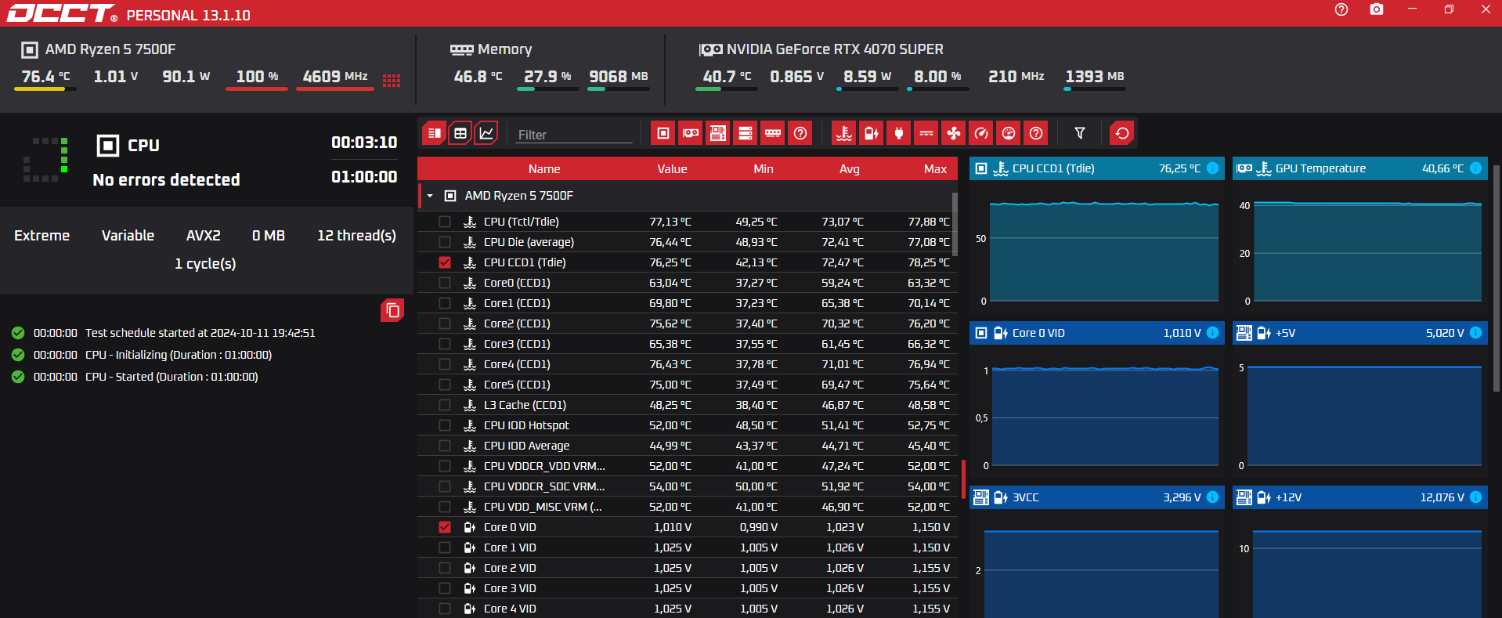
Task: Click the funnel filter icon
Action: [x=1080, y=133]
